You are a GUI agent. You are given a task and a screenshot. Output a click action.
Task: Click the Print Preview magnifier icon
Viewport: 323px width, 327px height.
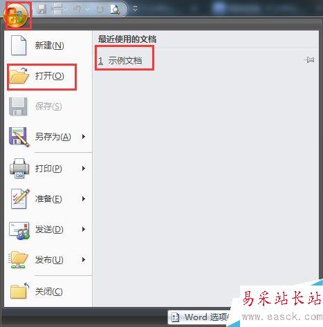[x=115, y=9]
